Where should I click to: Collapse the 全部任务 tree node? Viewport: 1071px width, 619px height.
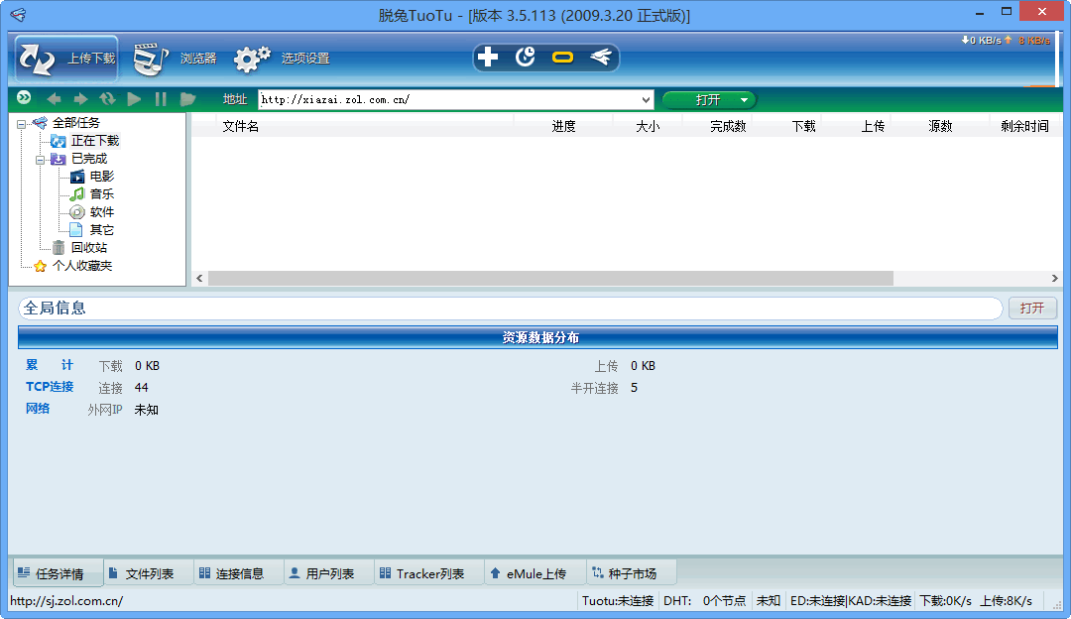21,124
